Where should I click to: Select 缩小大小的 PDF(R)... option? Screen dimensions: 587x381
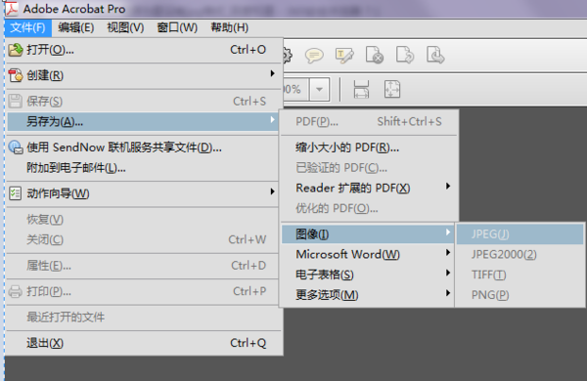point(369,148)
